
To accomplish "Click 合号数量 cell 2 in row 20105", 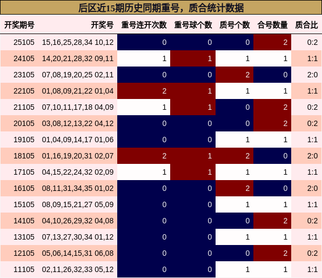I will 272,123.
